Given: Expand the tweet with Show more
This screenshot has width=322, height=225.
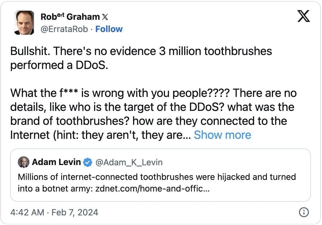Looking at the screenshot, I should 222,135.
